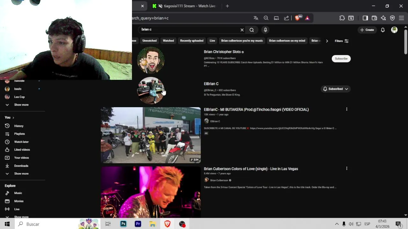This screenshot has height=229, width=408.
Task: Select the Watched filter chip
Action: pos(168,41)
